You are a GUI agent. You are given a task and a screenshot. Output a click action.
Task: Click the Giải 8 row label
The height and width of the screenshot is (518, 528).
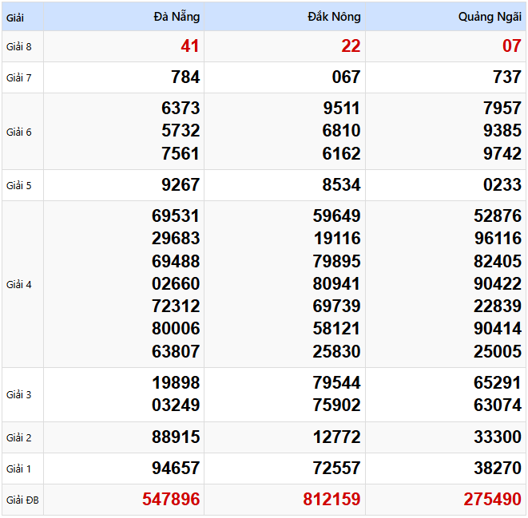tap(19, 47)
